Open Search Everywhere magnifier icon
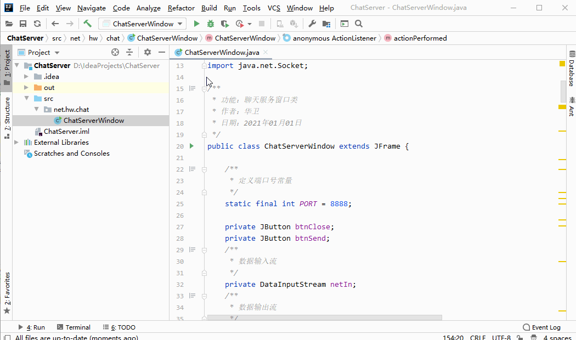The width and height of the screenshot is (576, 340). point(359,24)
